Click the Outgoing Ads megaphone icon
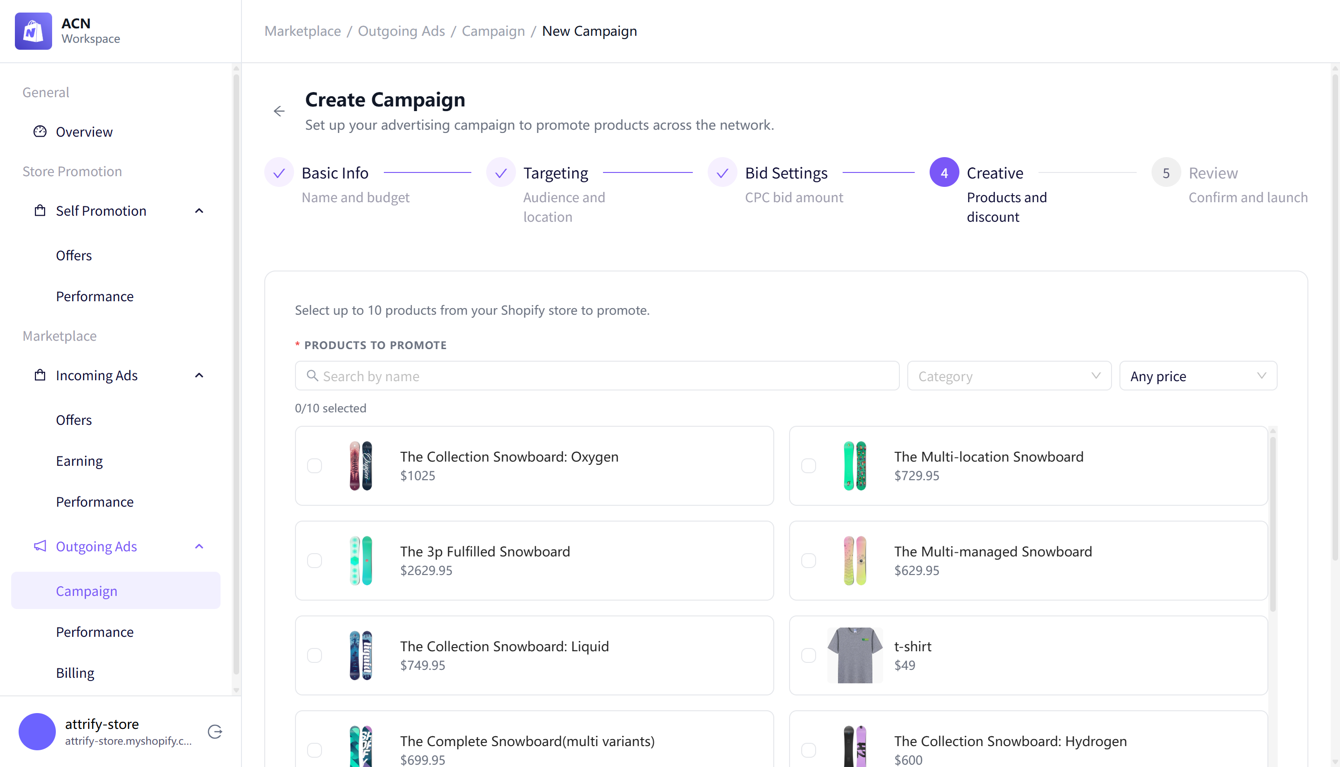 (x=40, y=546)
